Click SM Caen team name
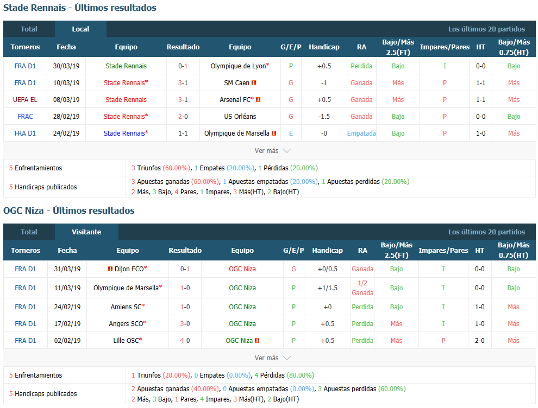538x408 pixels. (x=237, y=83)
